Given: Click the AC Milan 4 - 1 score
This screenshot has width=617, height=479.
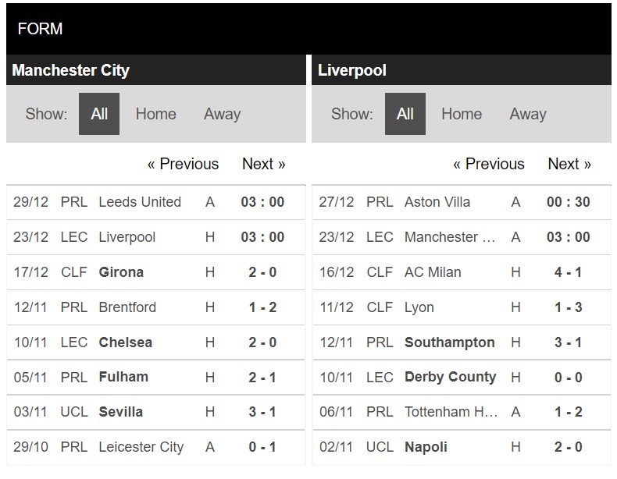Looking at the screenshot, I should click(569, 272).
